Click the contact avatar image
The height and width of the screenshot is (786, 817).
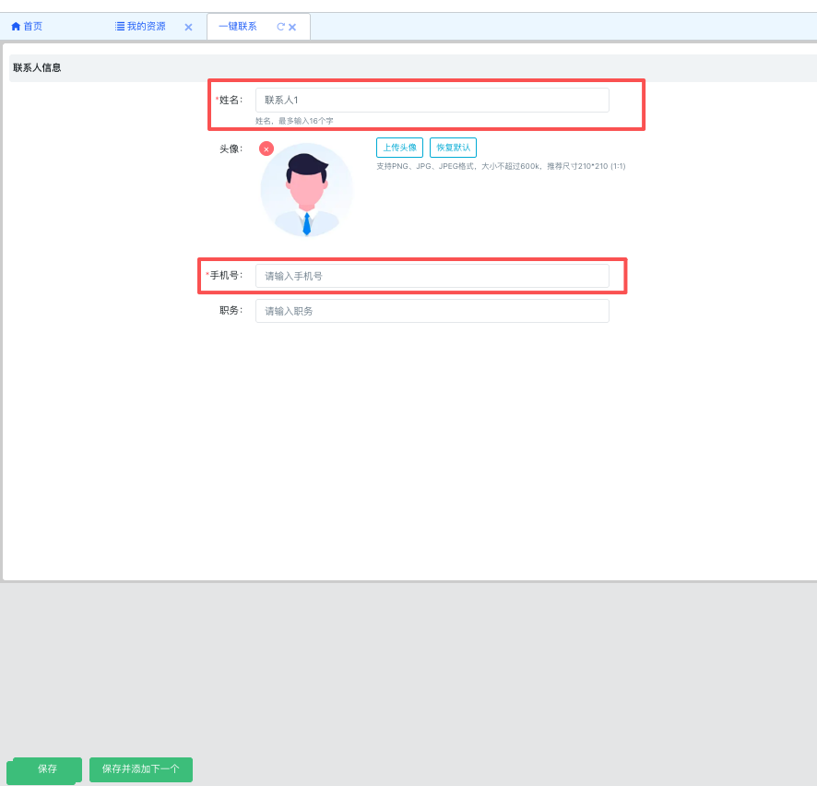pyautogui.click(x=307, y=190)
